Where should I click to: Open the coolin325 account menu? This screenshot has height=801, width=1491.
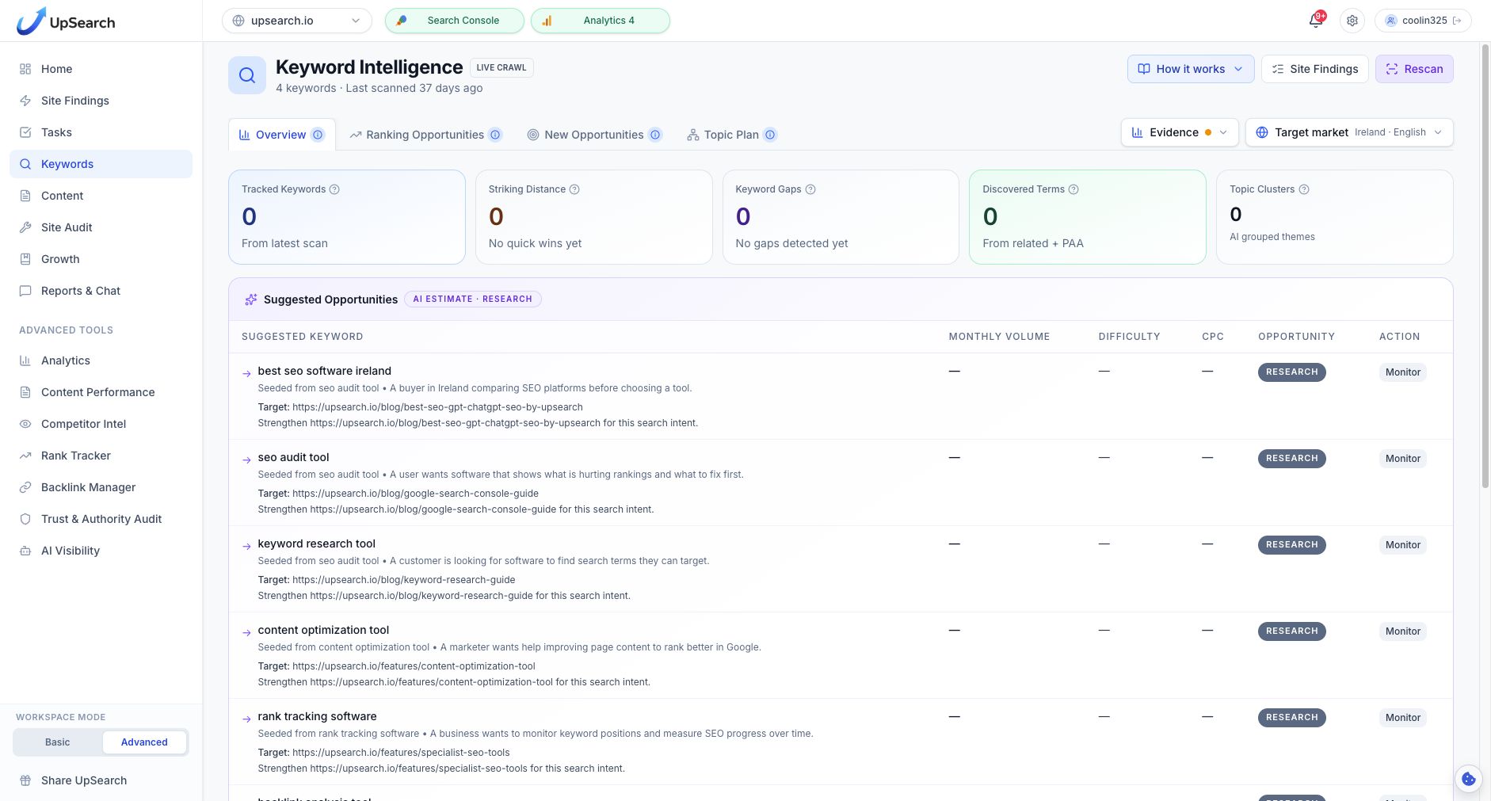coord(1423,21)
